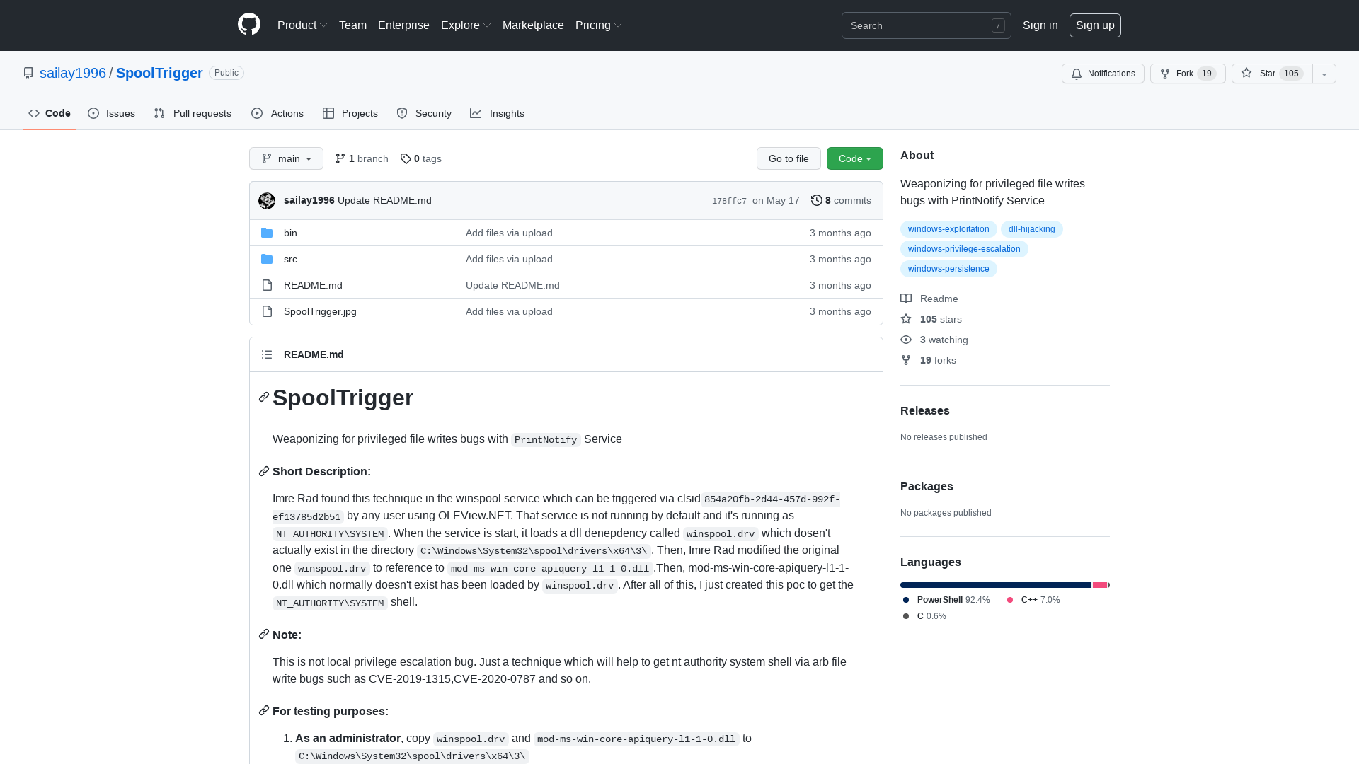The width and height of the screenshot is (1359, 764).
Task: Click the slash shortcut icon in search box
Action: (x=998, y=25)
